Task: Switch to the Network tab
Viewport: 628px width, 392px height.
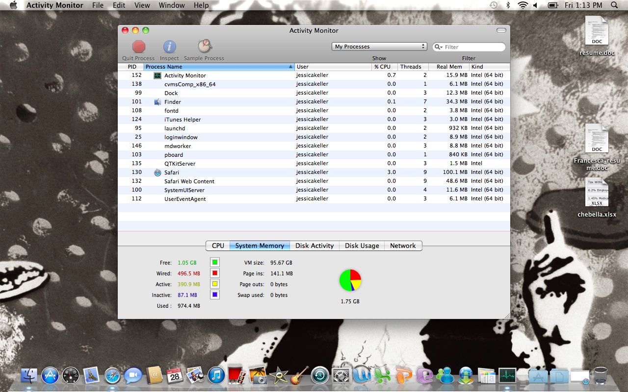Action: [x=403, y=246]
